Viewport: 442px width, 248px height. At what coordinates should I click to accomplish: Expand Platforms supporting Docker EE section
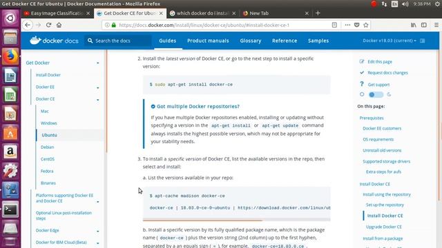[x=98, y=202]
